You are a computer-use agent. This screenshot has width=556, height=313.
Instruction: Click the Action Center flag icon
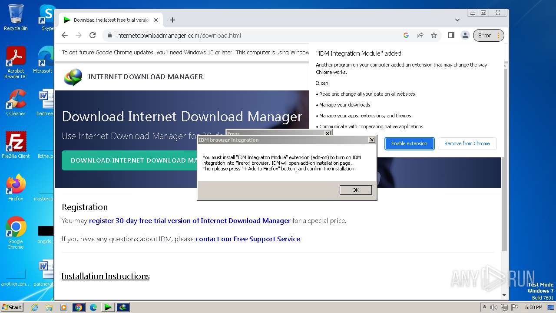click(x=514, y=307)
